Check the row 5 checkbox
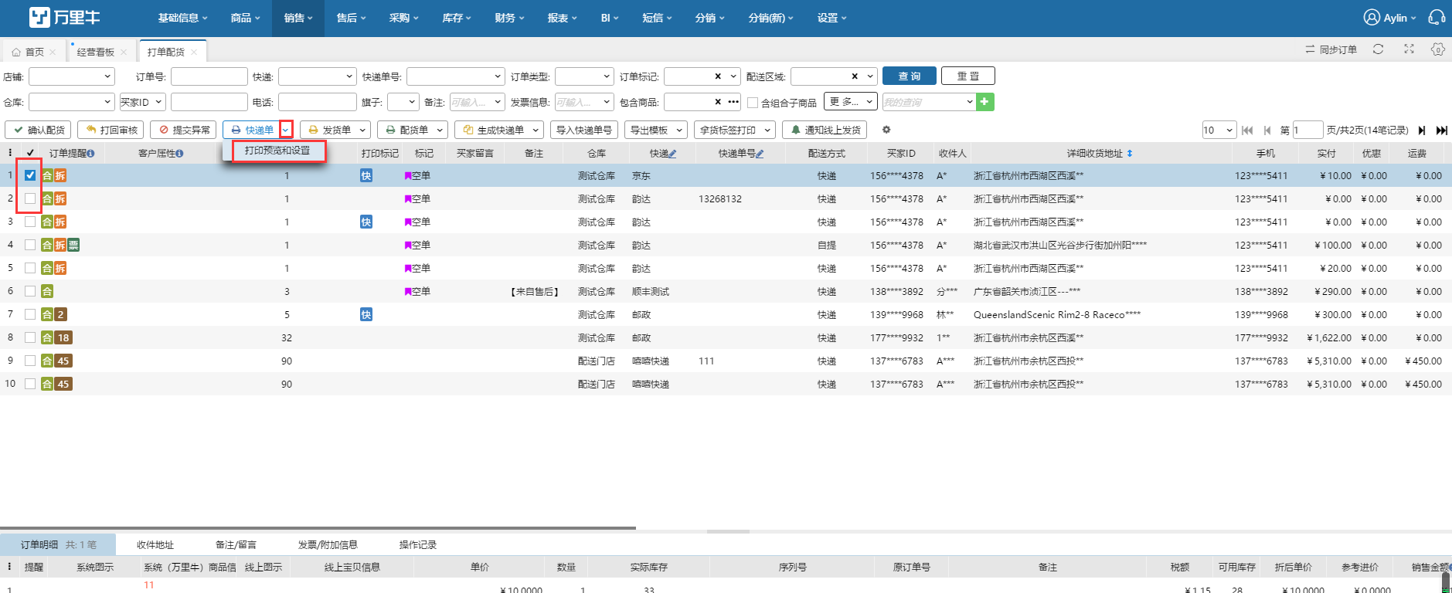This screenshot has height=593, width=1452. pyautogui.click(x=30, y=268)
